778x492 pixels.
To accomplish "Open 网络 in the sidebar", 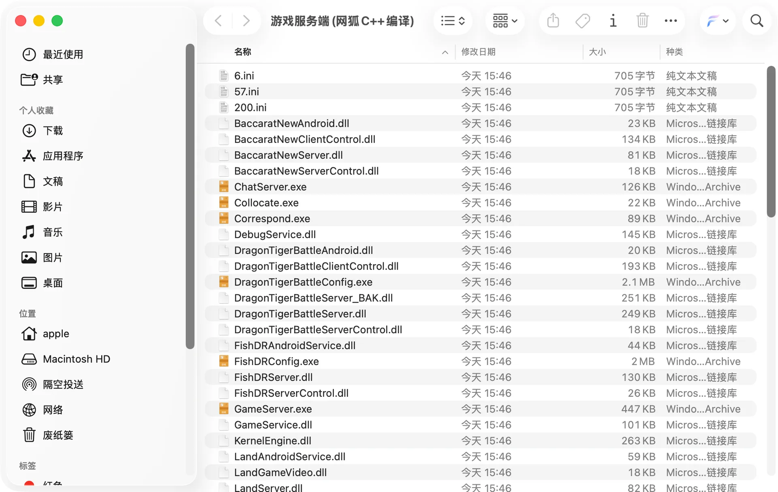I will coord(43,410).
